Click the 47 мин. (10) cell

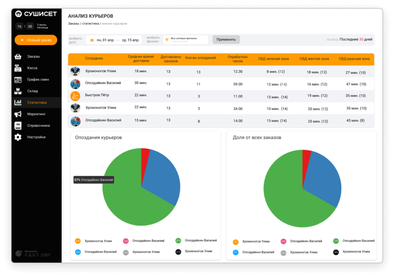[356, 84]
